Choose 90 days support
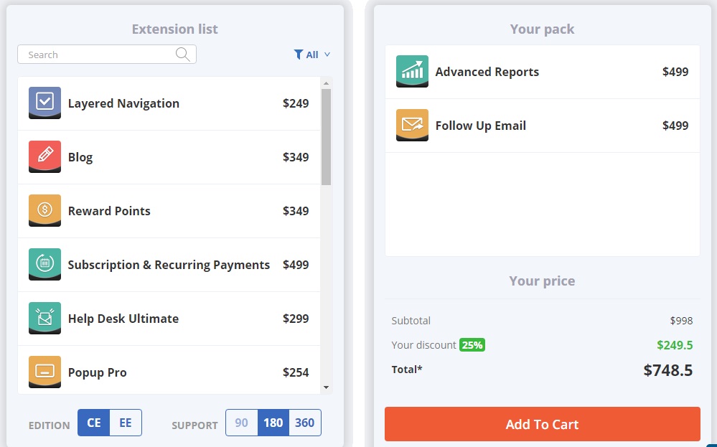717x447 pixels. (242, 423)
